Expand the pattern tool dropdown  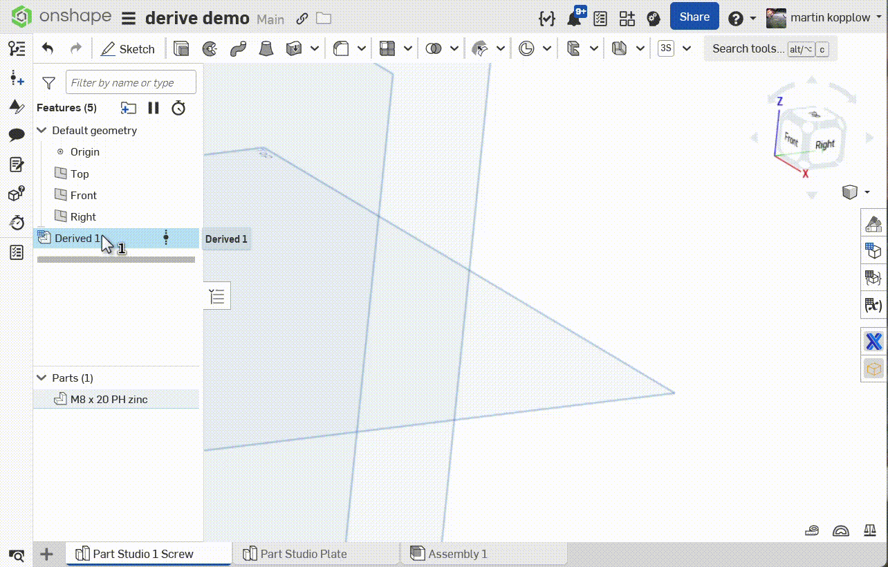coord(408,48)
